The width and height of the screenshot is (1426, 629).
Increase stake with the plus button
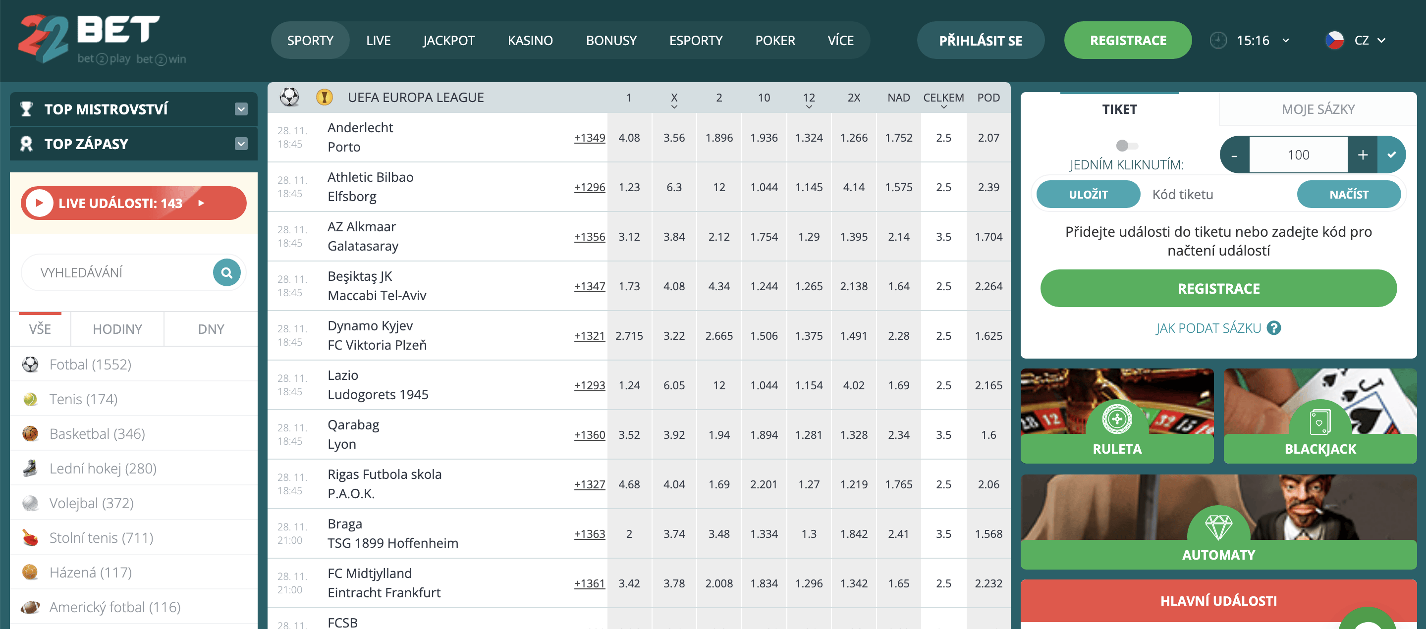point(1363,155)
